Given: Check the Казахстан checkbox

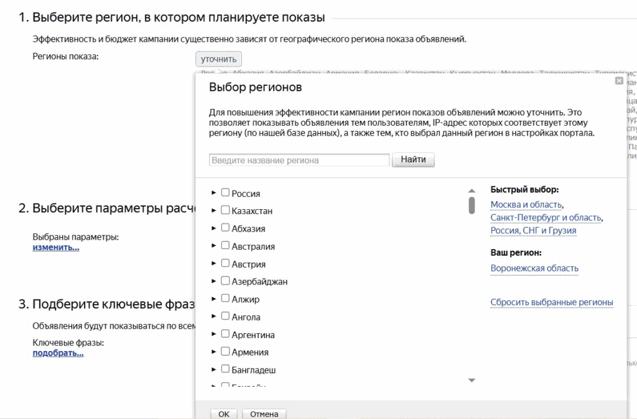Looking at the screenshot, I should click(225, 210).
